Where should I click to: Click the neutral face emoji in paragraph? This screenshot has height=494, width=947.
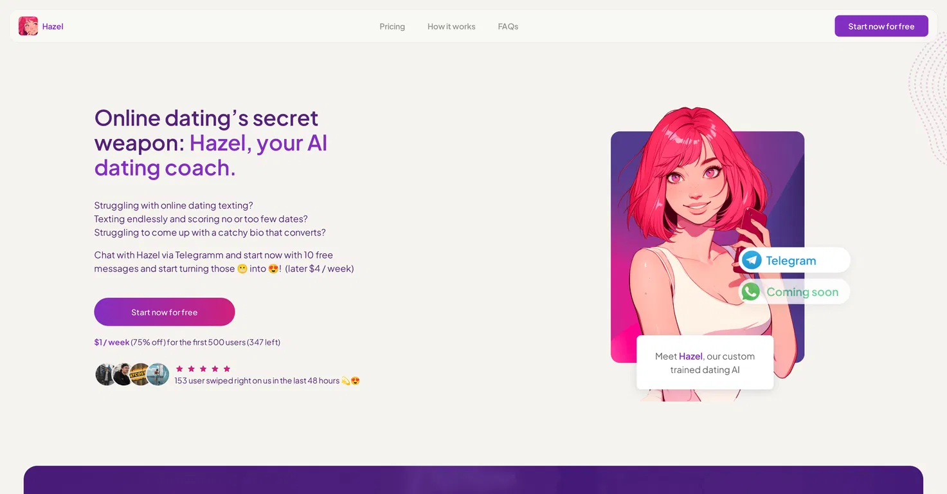click(x=242, y=269)
